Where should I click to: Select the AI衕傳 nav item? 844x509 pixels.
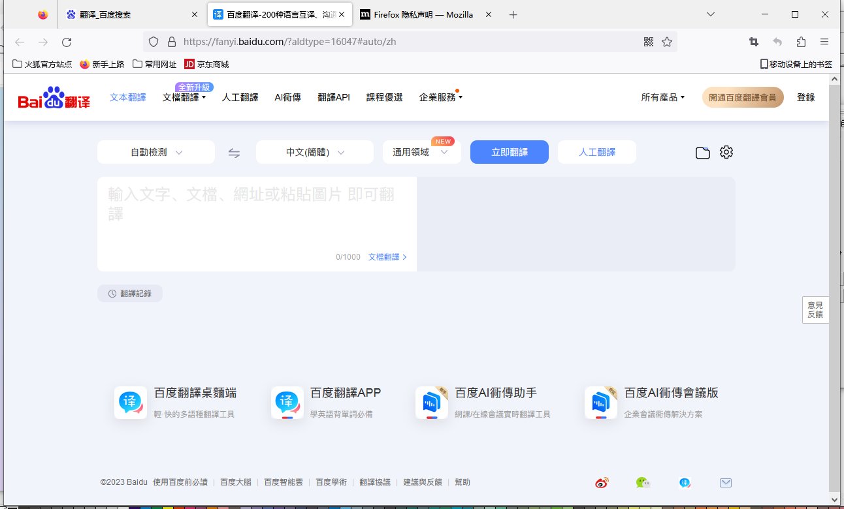tap(287, 97)
